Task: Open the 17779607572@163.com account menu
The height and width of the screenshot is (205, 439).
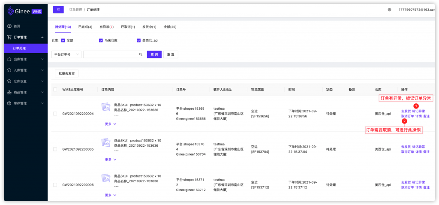Action: click(x=417, y=9)
